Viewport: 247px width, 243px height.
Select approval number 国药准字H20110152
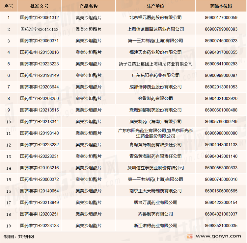(x=40, y=29)
